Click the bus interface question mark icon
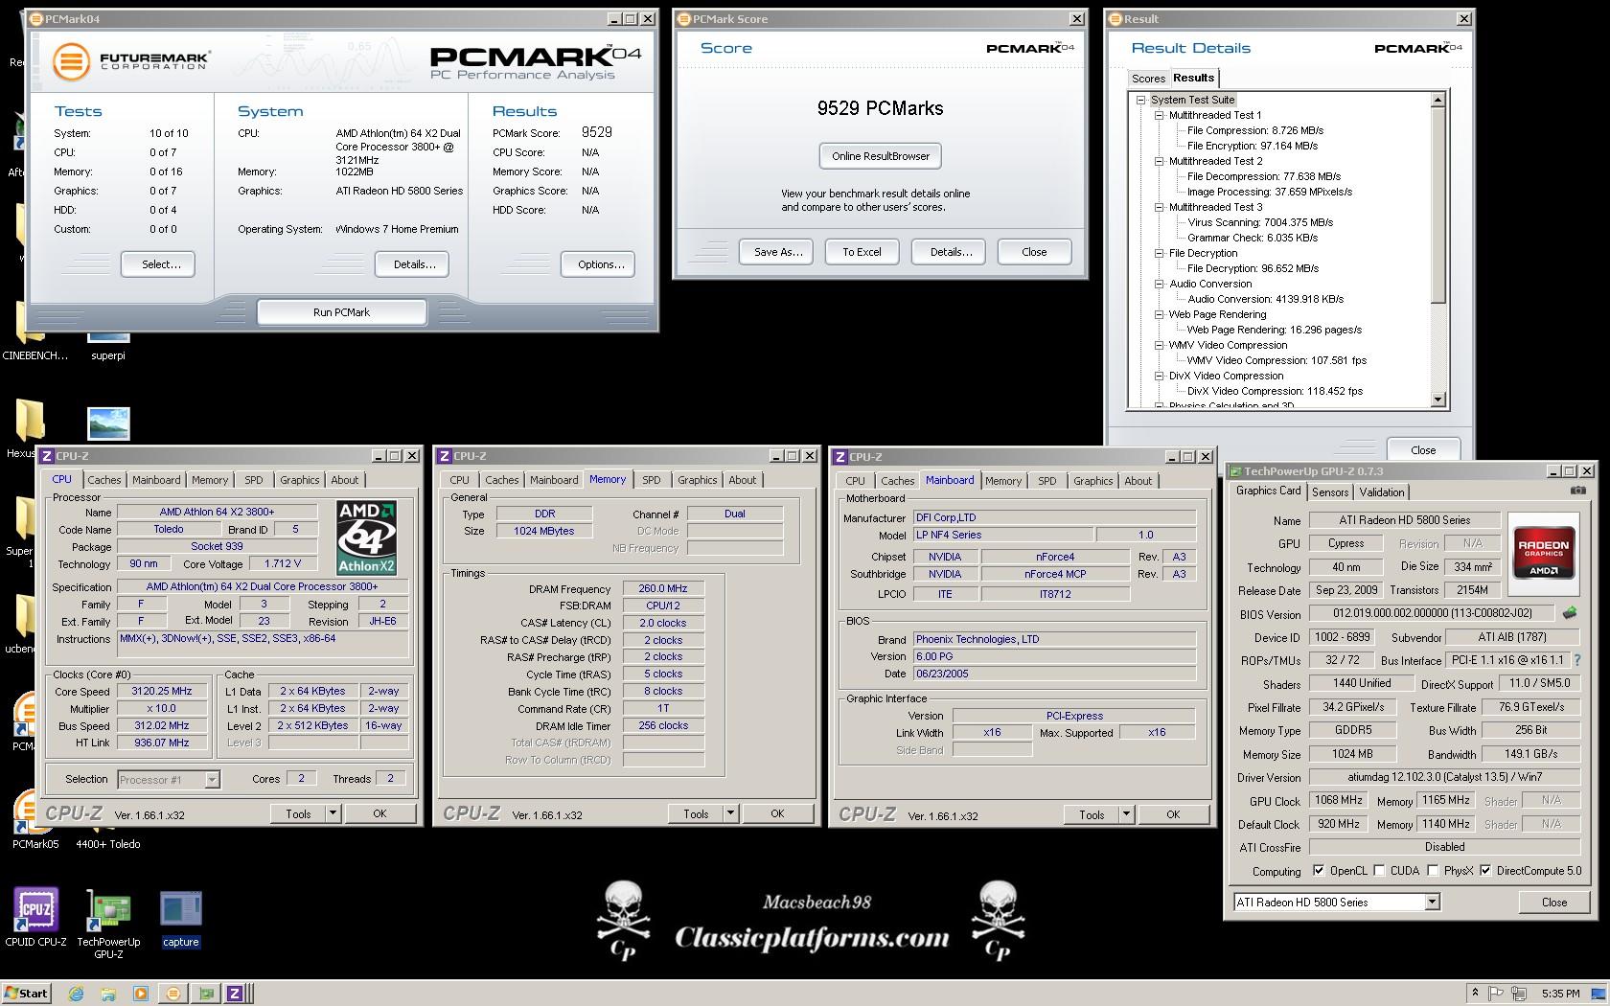 (1576, 660)
